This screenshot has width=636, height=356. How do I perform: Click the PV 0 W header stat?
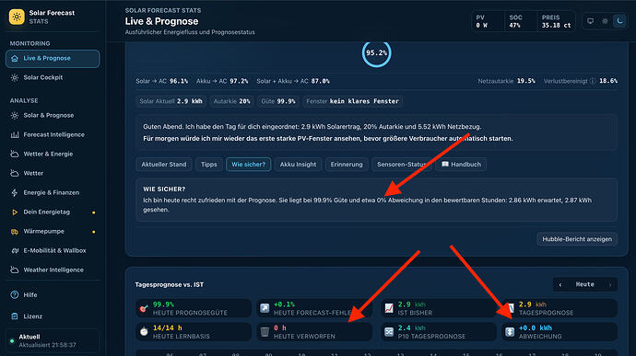point(488,21)
